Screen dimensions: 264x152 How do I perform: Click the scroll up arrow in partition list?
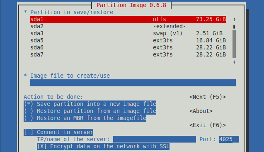(234, 20)
